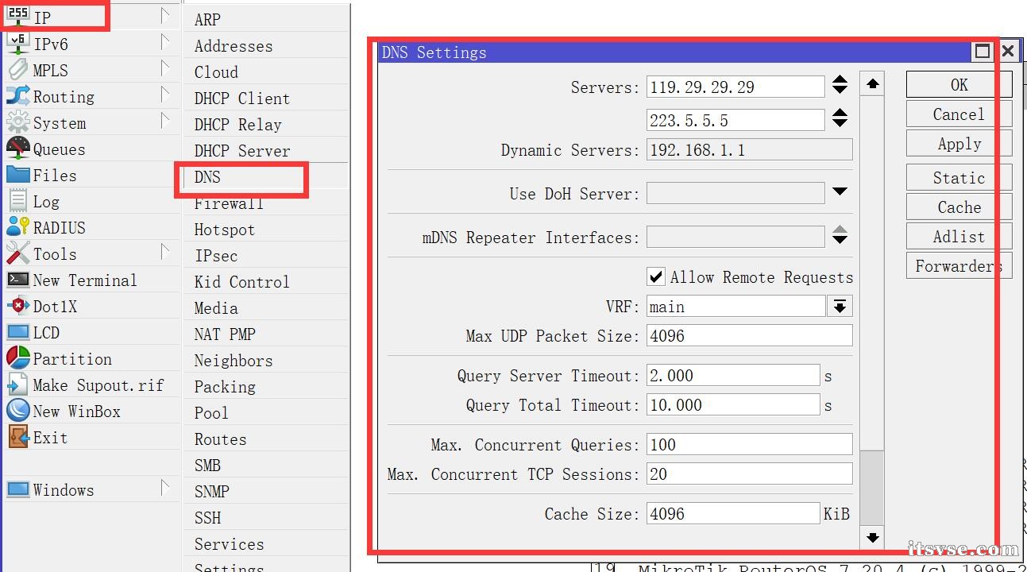Click the New WinBox icon
This screenshot has height=572, width=1027.
click(x=17, y=411)
